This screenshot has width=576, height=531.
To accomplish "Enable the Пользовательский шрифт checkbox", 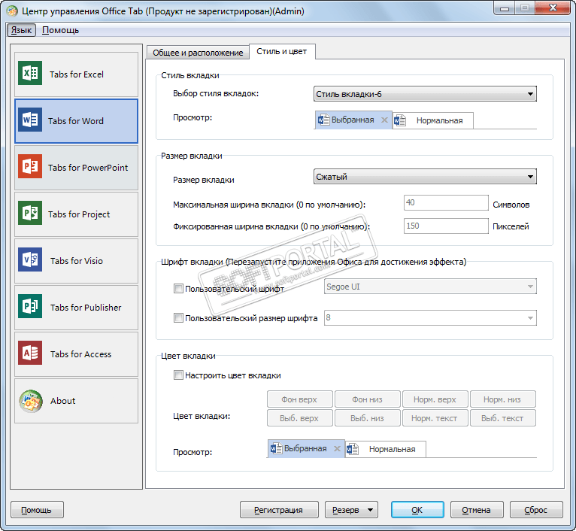I will pos(178,289).
